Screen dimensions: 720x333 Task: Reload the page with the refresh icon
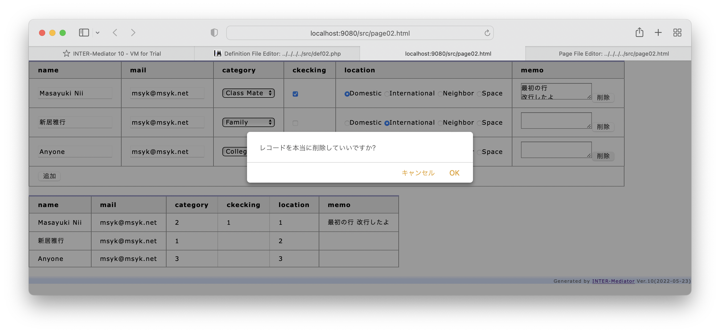487,33
